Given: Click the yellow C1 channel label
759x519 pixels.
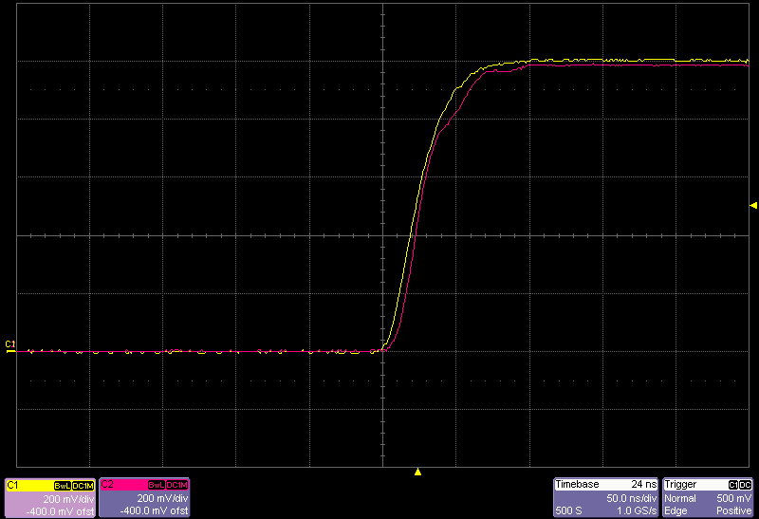Looking at the screenshot, I should pos(12,485).
